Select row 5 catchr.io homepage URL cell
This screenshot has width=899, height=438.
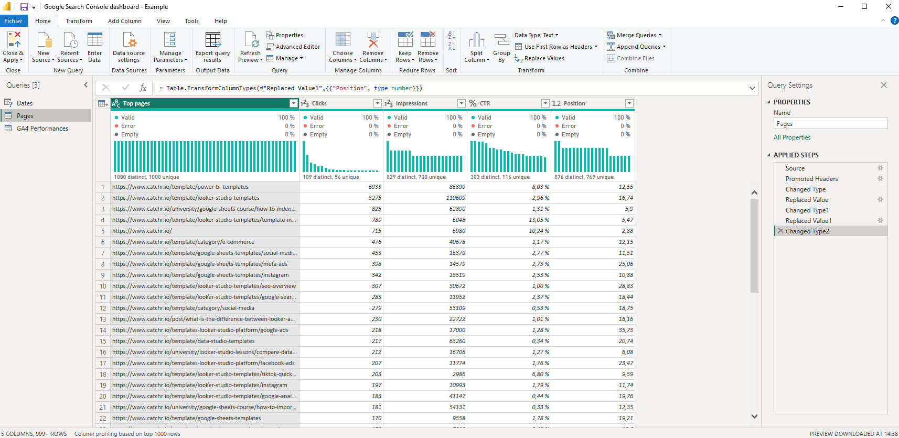[205, 231]
